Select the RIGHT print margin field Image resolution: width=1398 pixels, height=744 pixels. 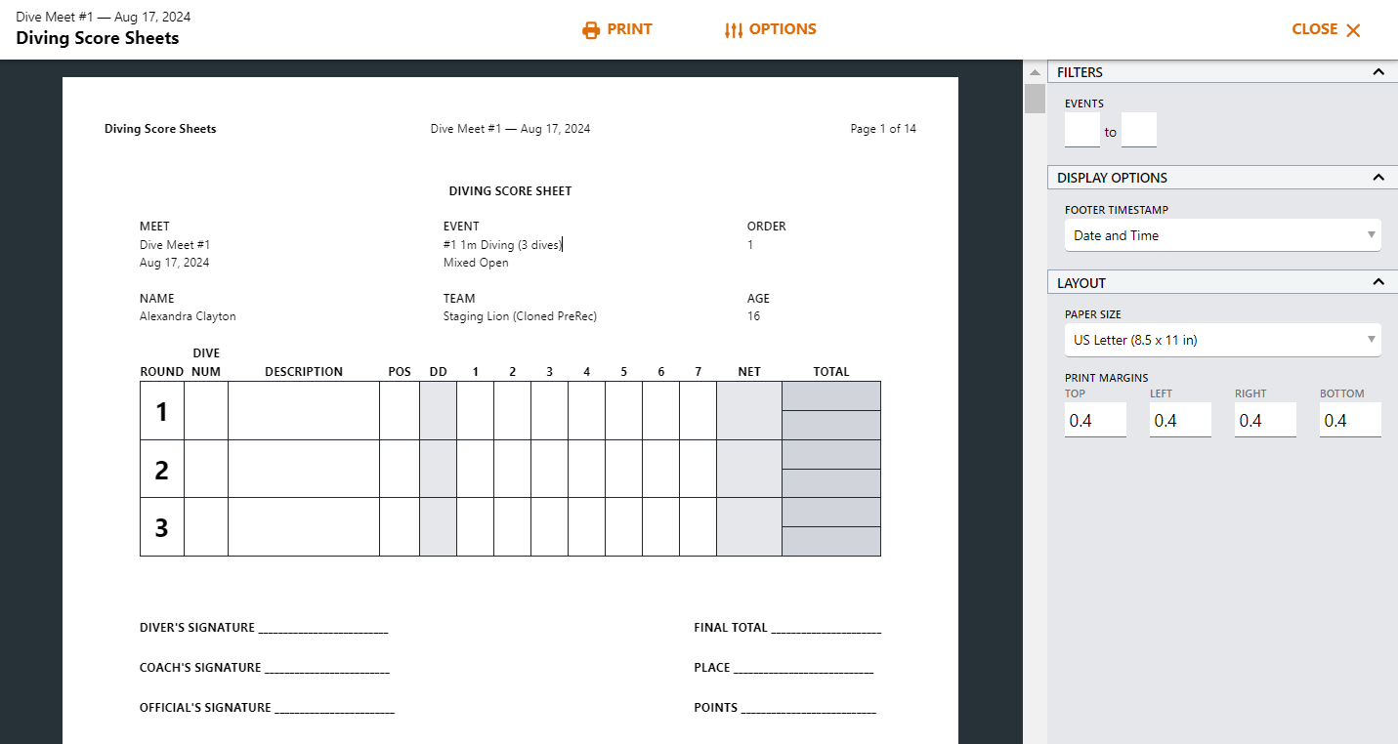[1265, 418]
